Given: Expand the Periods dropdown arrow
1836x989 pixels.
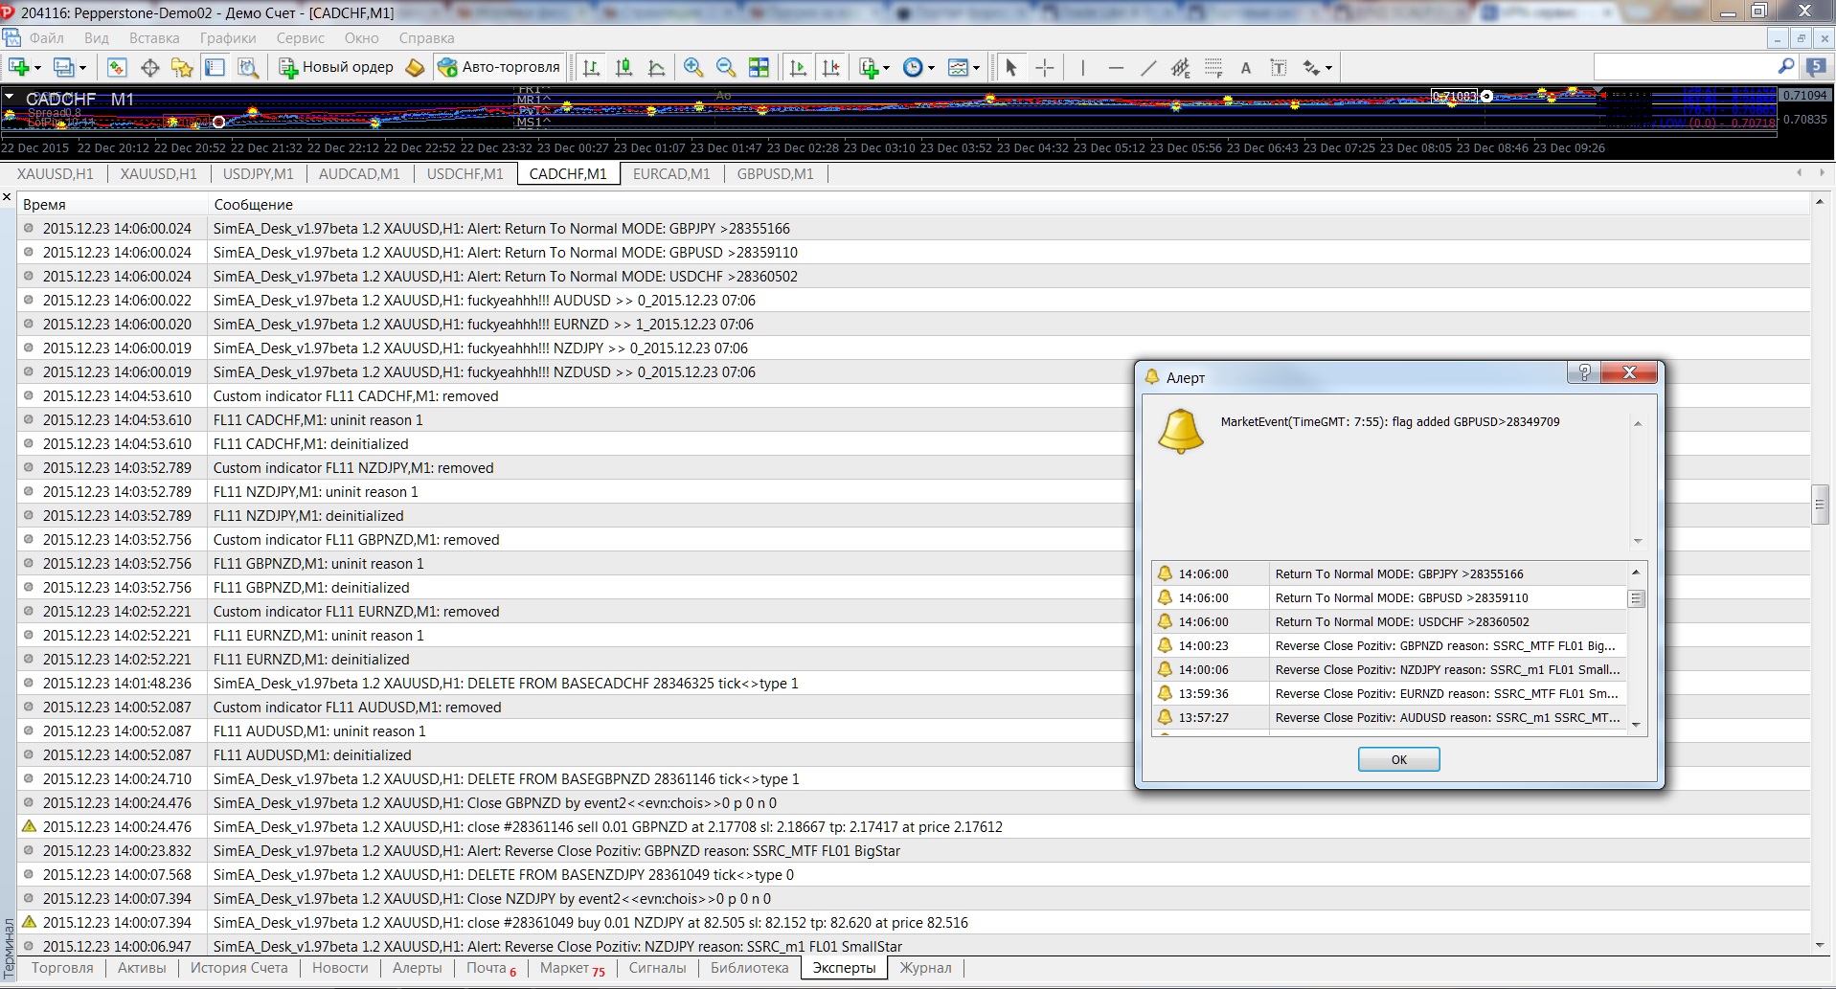Looking at the screenshot, I should [x=931, y=67].
